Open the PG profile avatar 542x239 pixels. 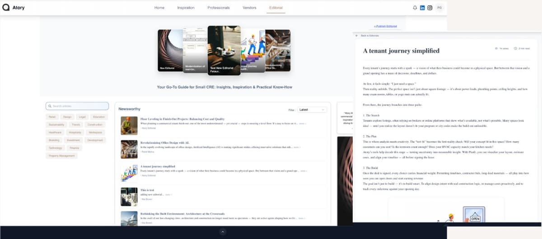(x=439, y=8)
